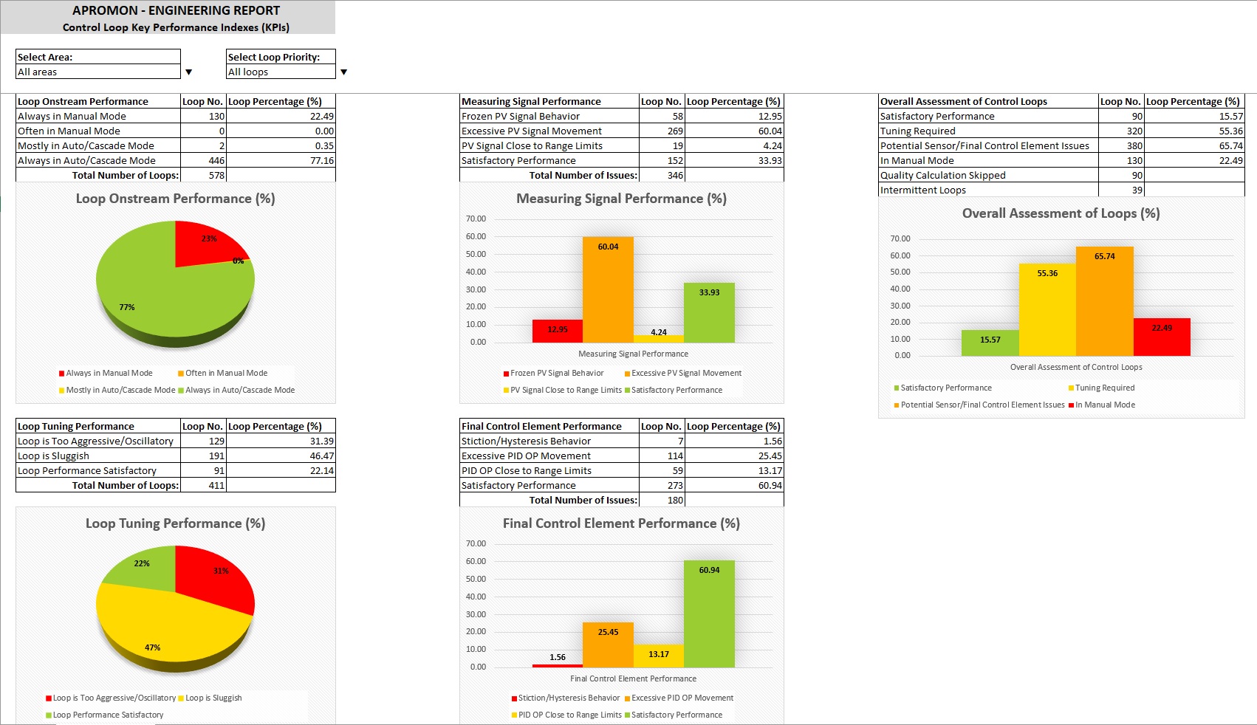Click the 'APROMON - ENGINEERING REPORT' title
The width and height of the screenshot is (1257, 725).
[x=176, y=10]
